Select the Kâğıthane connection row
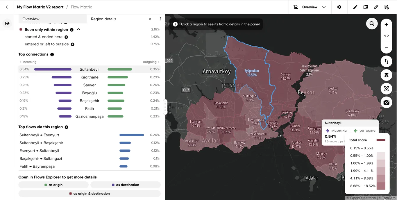Viewport: 397px width, 200px height. click(90, 77)
